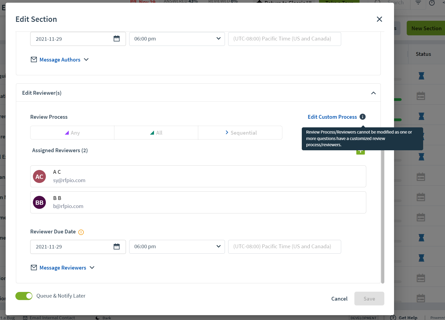The width and height of the screenshot is (445, 320).
Task: Click the Get Help question mark icon
Action: (393, 318)
